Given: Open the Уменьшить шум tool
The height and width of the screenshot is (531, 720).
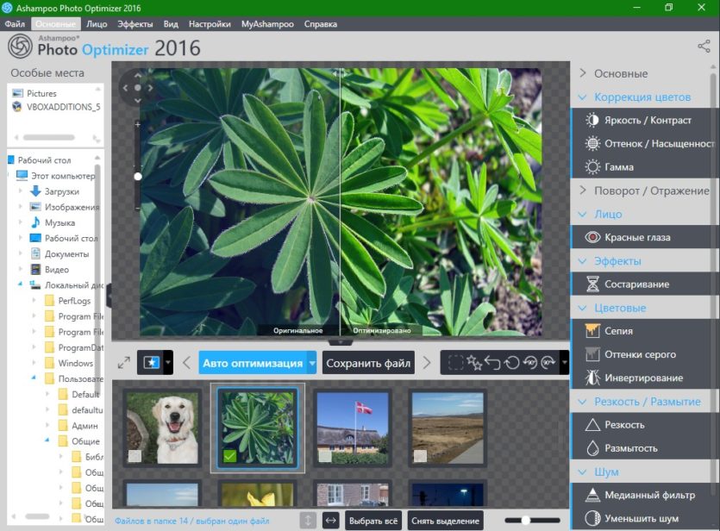Looking at the screenshot, I should click(640, 519).
